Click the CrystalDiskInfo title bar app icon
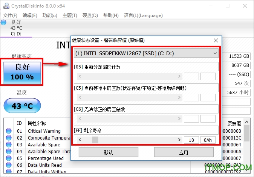Image resolution: width=254 pixels, height=177 pixels. click(6, 6)
